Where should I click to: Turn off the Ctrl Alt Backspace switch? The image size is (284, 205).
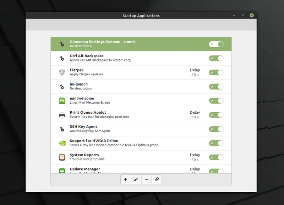coord(216,58)
